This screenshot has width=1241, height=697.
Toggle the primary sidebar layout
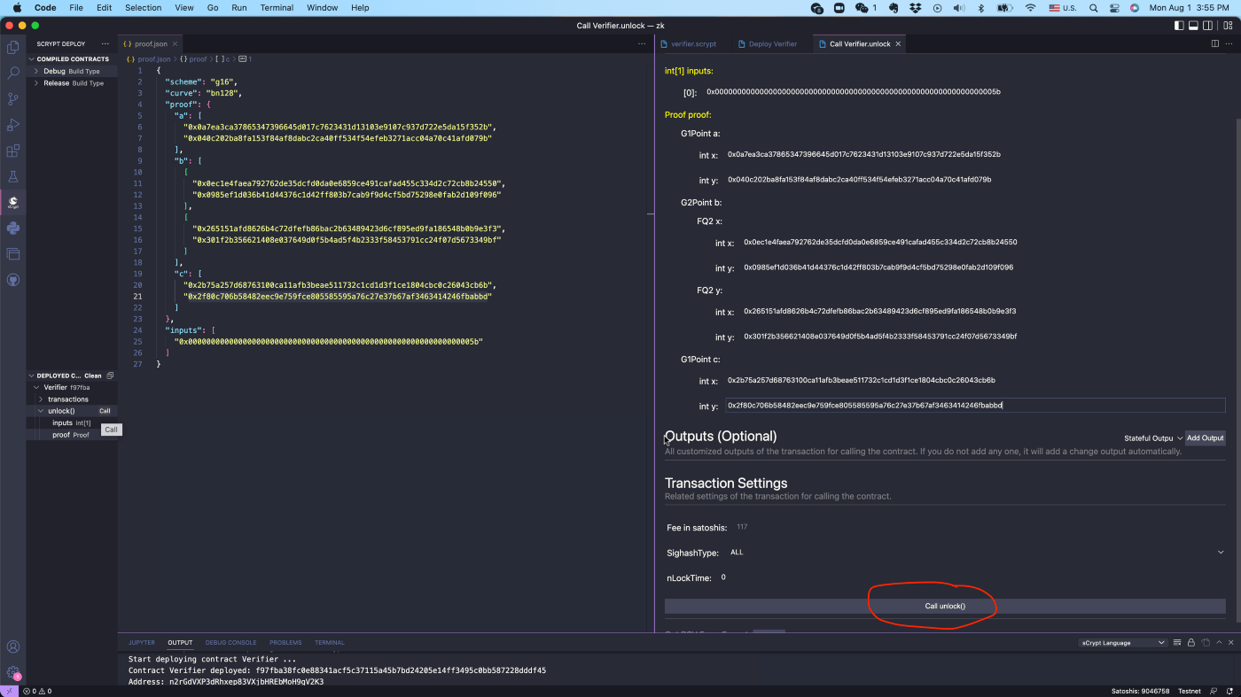coord(1180,26)
